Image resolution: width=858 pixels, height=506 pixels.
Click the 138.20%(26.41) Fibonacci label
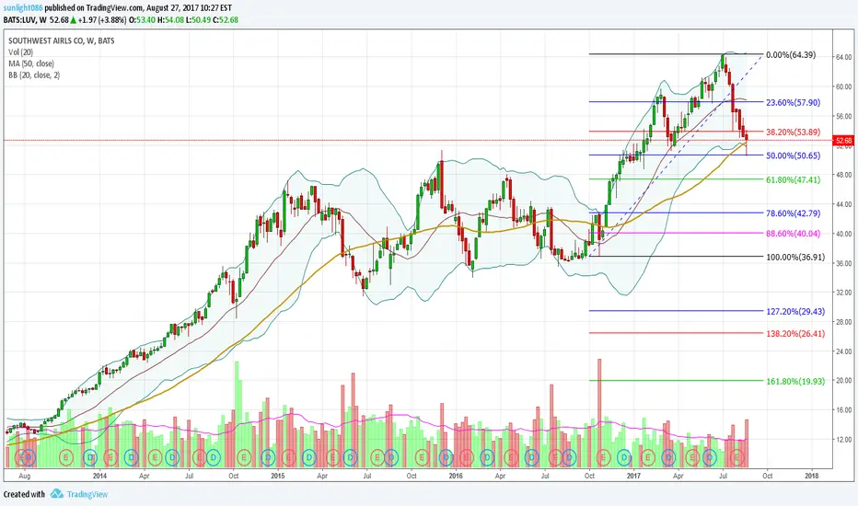(x=795, y=334)
